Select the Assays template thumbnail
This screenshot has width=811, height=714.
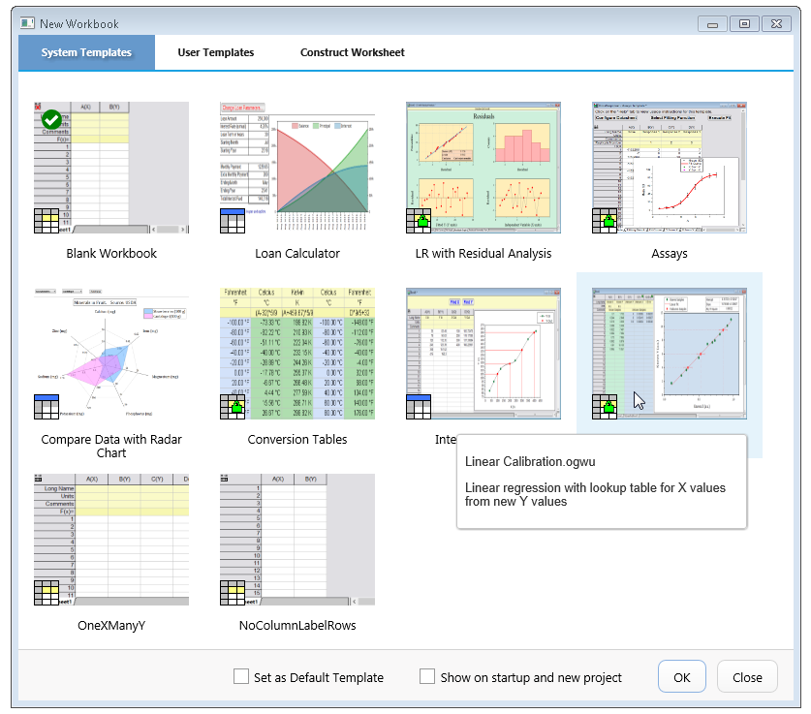(670, 168)
